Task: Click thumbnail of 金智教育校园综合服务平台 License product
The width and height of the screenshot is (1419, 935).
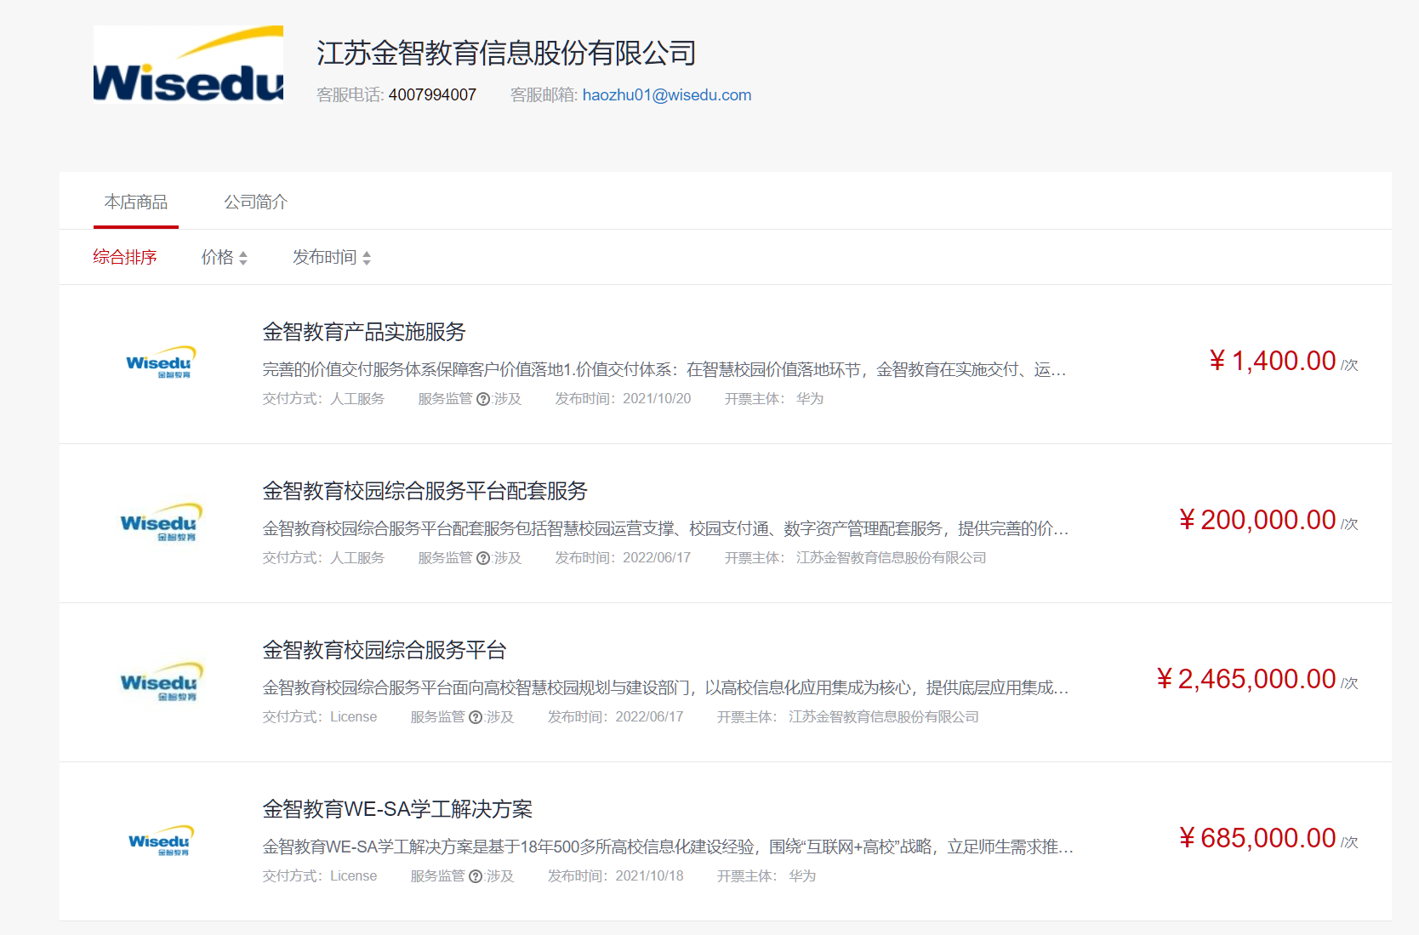Action: (161, 681)
